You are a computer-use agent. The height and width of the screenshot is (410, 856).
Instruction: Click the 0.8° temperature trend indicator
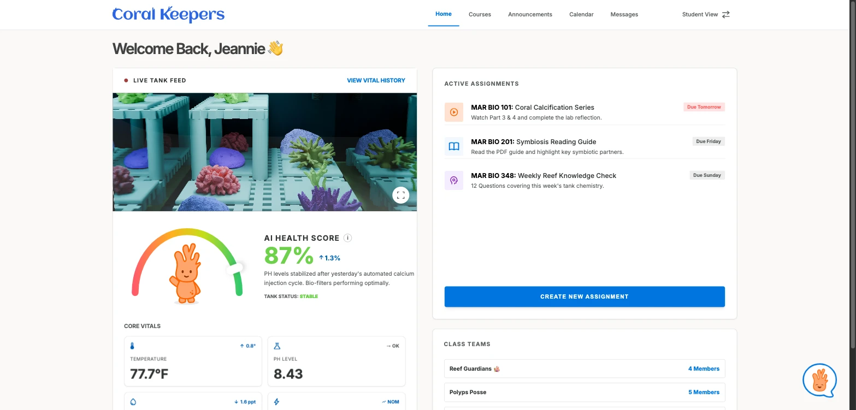(x=247, y=346)
